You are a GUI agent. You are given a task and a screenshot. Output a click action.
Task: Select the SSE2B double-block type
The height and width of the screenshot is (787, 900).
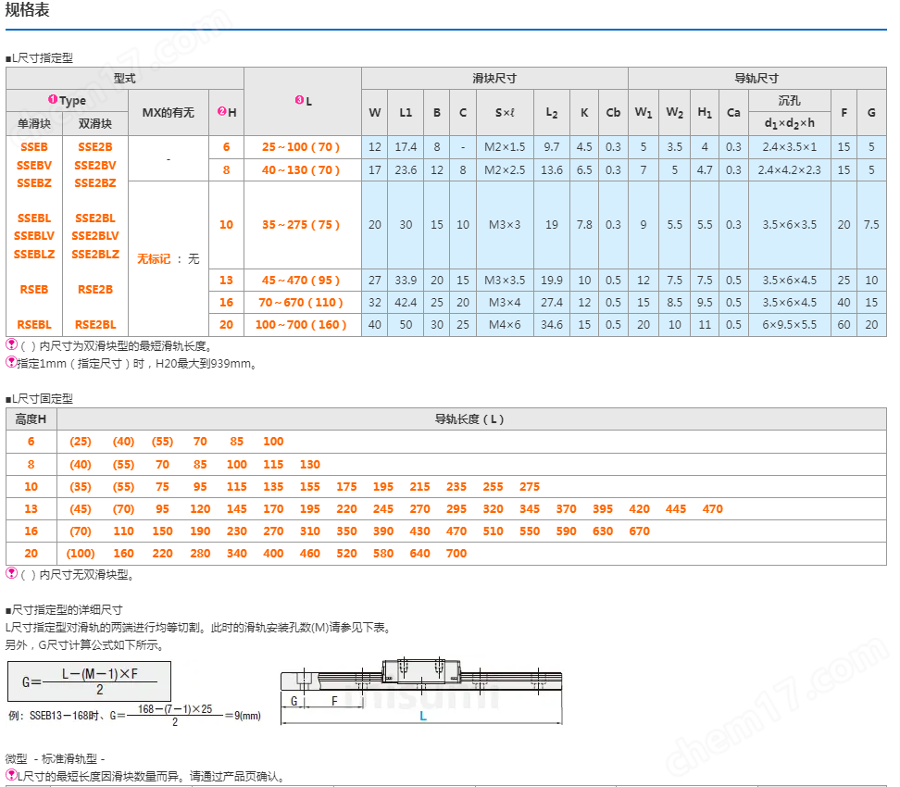point(95,147)
